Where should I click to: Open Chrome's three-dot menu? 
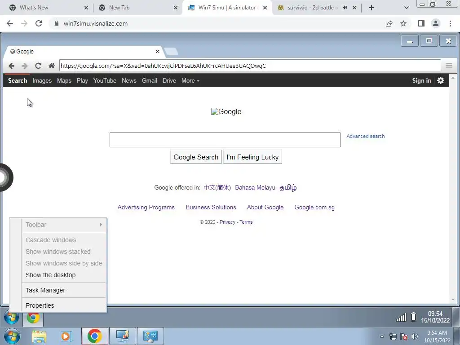pos(450,23)
